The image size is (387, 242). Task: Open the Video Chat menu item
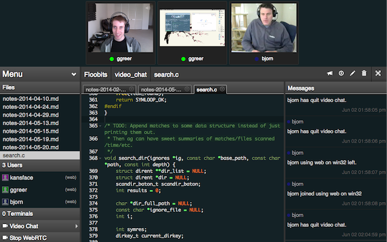[40, 226]
